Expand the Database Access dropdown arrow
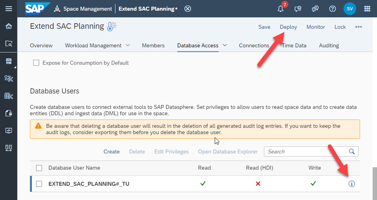The image size is (377, 200). point(225,45)
